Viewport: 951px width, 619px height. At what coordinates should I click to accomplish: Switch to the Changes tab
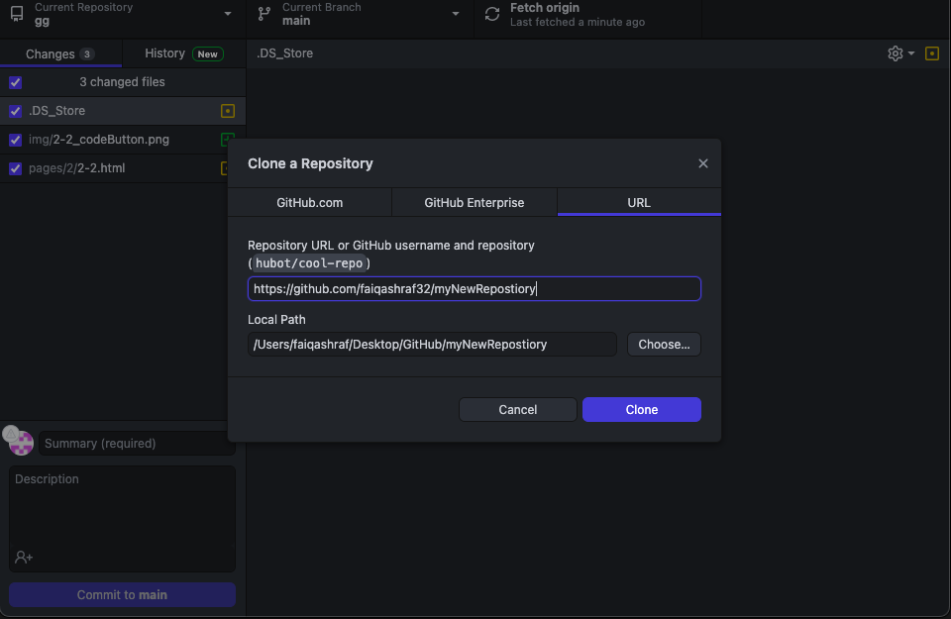[60, 53]
